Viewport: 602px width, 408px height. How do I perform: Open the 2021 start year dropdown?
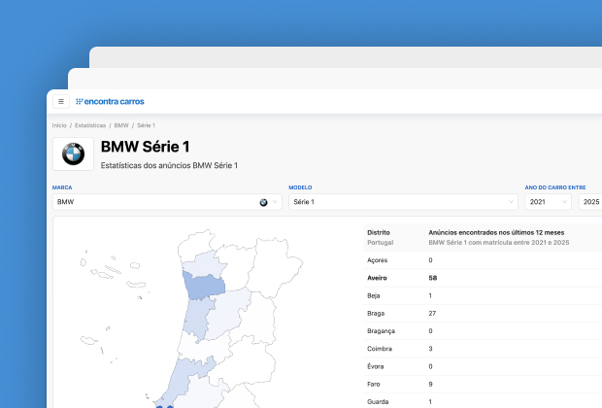pos(548,202)
